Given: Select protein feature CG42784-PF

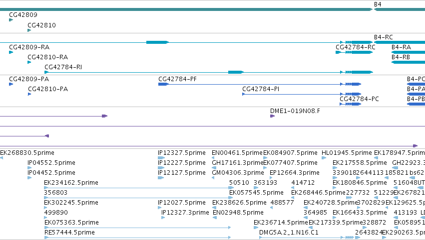Looking at the screenshot, I should pyautogui.click(x=177, y=79).
